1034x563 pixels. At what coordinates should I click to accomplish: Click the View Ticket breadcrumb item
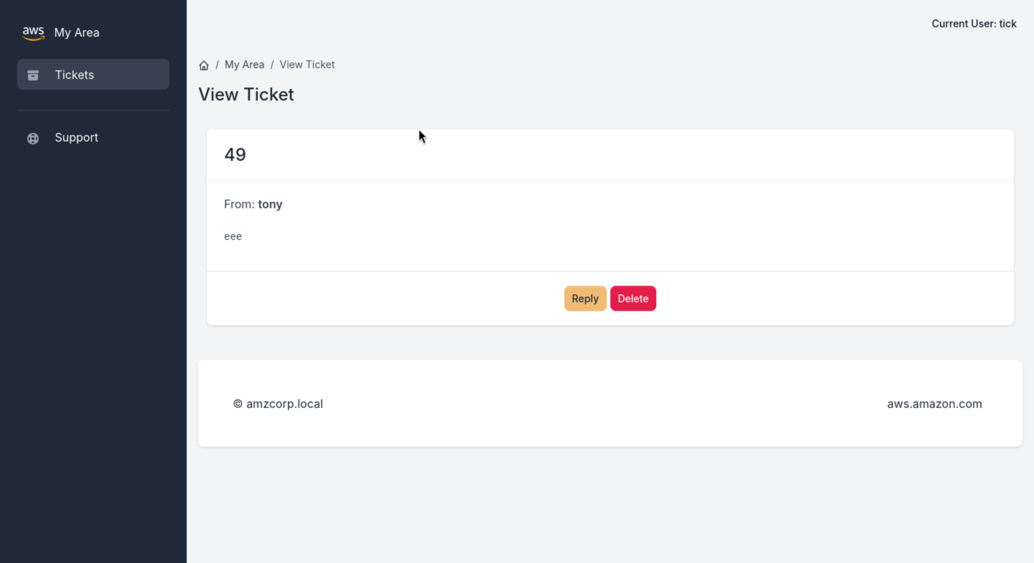307,65
